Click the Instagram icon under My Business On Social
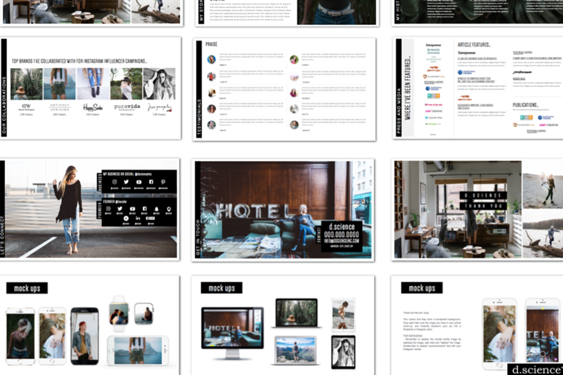 tap(114, 182)
